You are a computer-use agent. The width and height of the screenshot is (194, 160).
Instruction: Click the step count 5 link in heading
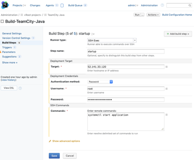click(x=75, y=34)
